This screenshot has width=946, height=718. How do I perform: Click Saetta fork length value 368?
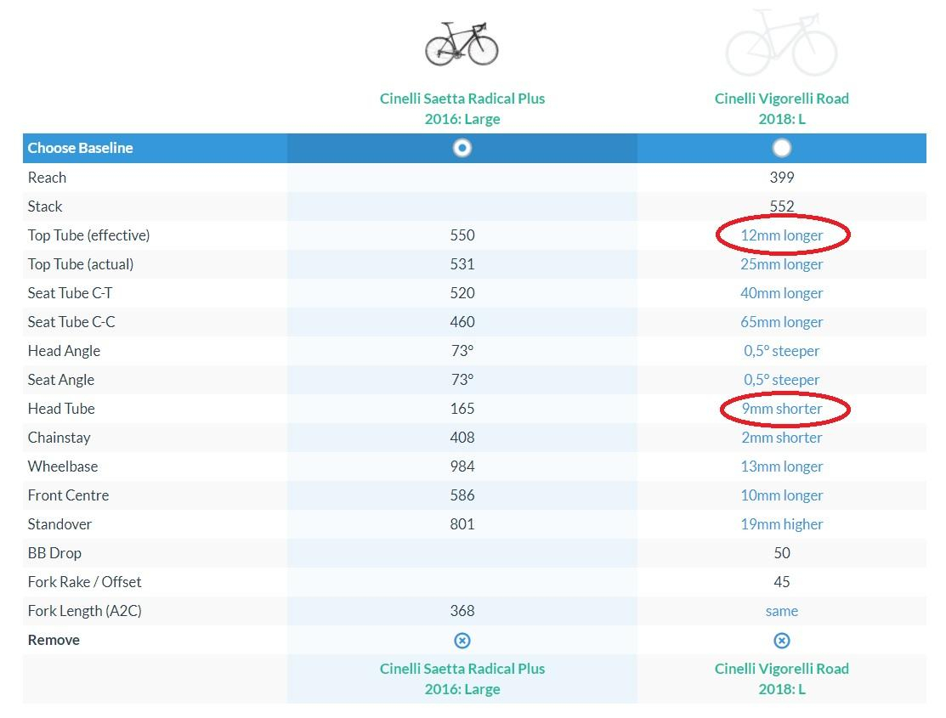tap(462, 611)
